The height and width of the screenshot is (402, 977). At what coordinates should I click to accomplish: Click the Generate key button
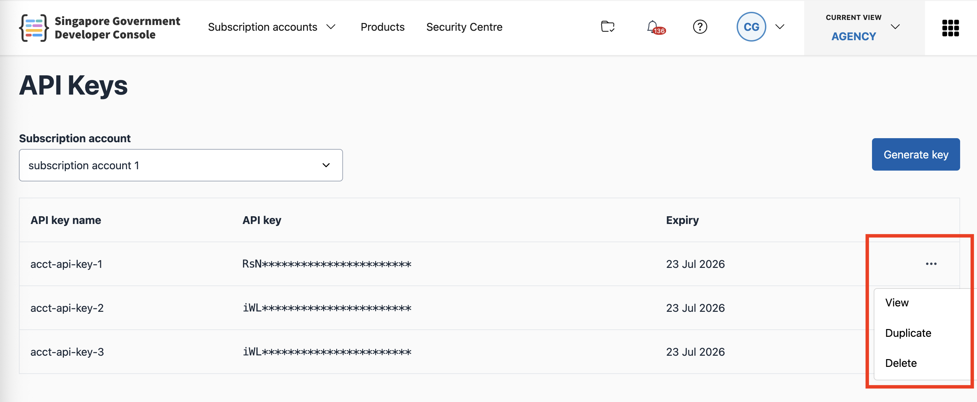[x=916, y=154]
